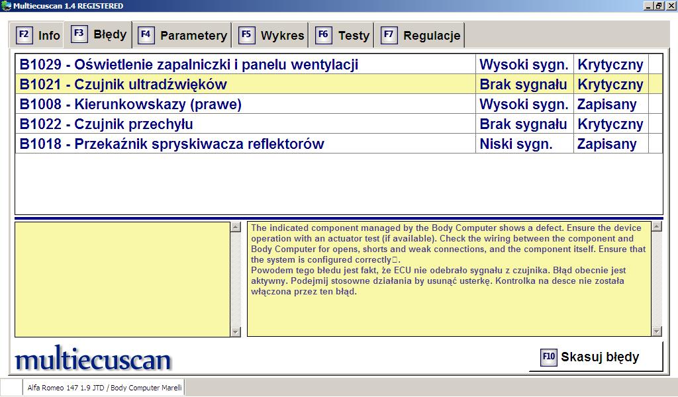The width and height of the screenshot is (678, 397).
Task: Click the multiecuscan logo
Action: coord(93,358)
